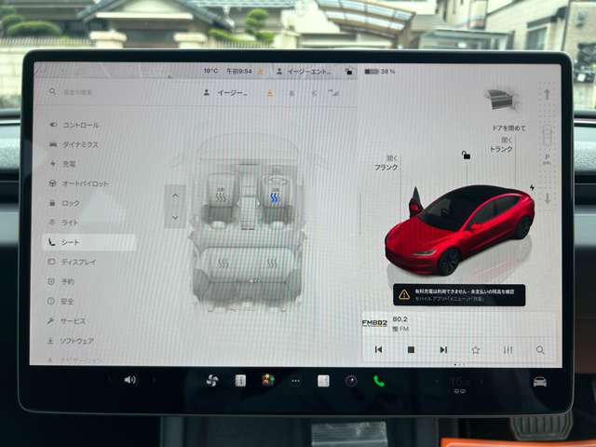This screenshot has height=447, width=596.
Task: Skip to the next radio station
Action: pyautogui.click(x=443, y=349)
